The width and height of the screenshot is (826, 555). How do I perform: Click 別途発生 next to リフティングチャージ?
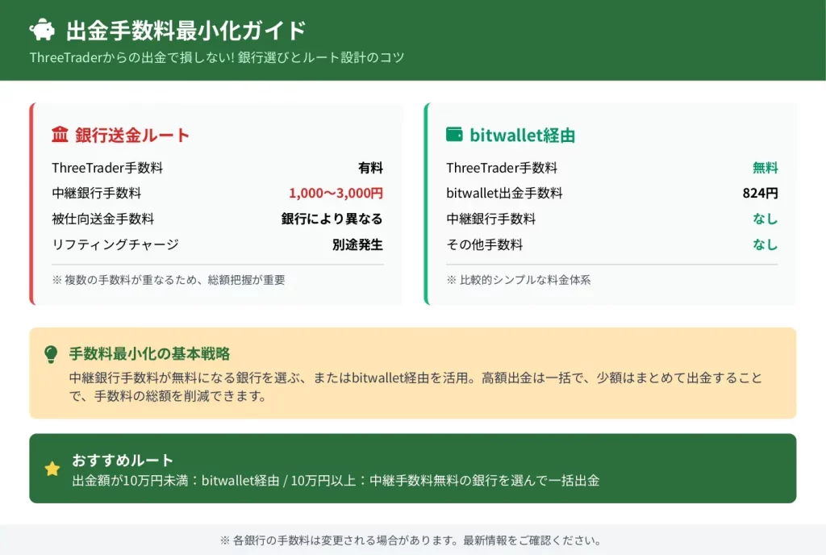click(x=357, y=244)
